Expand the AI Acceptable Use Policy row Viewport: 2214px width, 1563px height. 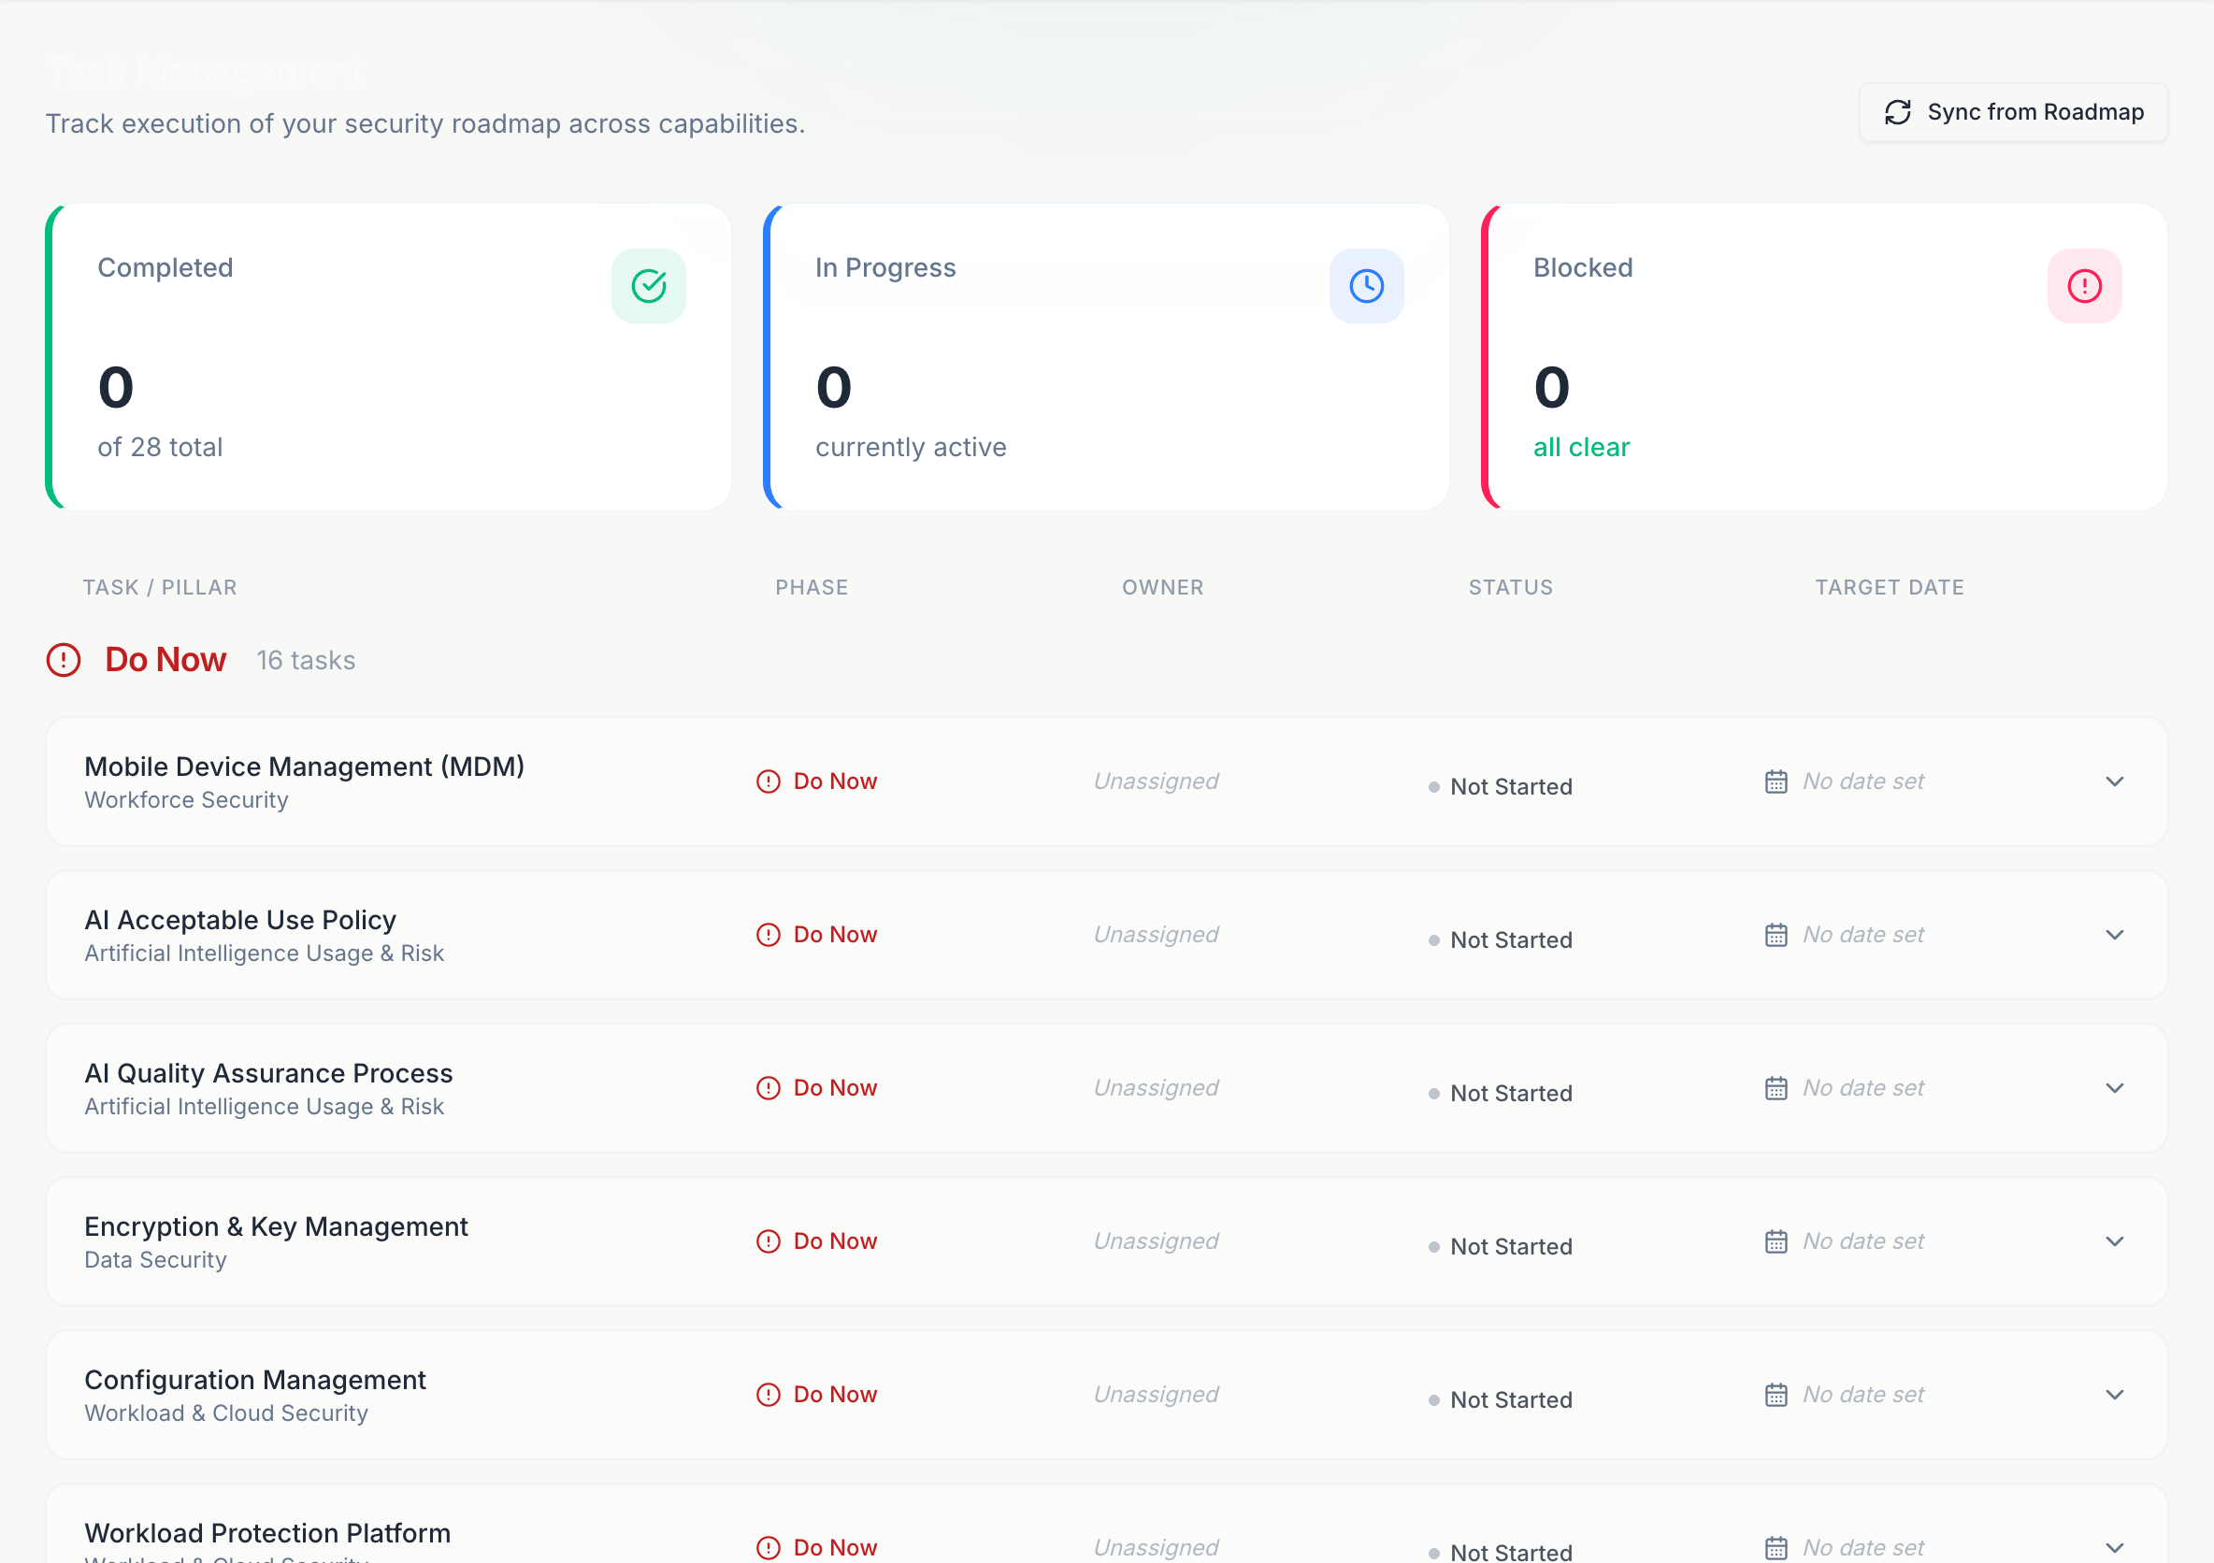2114,936
